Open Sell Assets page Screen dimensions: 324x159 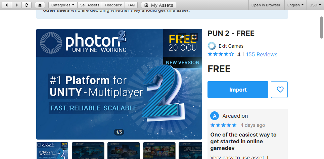pos(90,5)
